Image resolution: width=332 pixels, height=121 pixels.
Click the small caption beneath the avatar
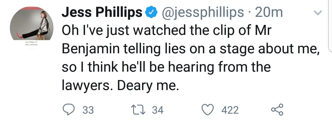31,43
